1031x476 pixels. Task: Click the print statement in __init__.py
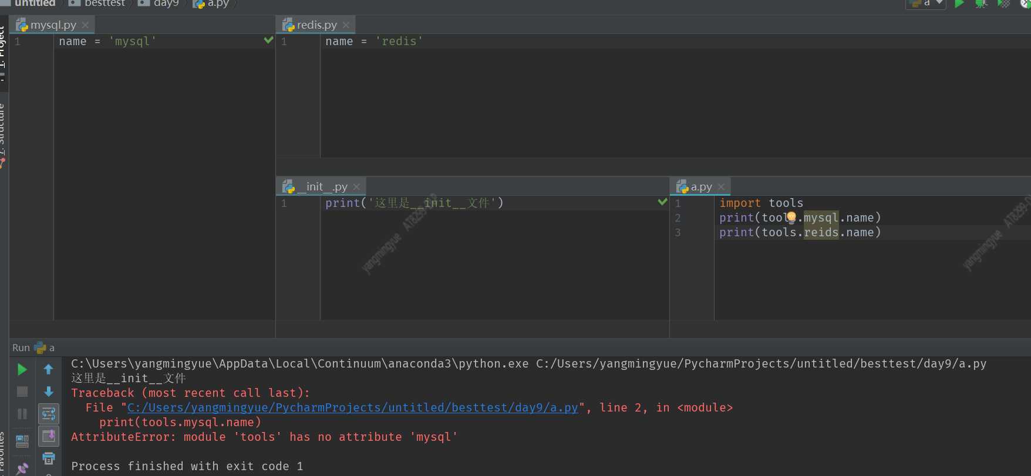pyautogui.click(x=415, y=203)
